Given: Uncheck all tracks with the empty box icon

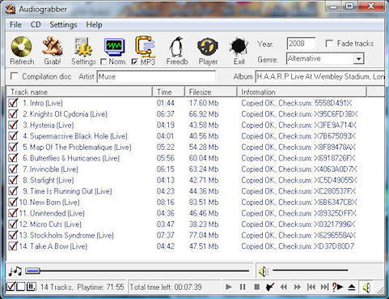Looking at the screenshot, I should 21,287.
